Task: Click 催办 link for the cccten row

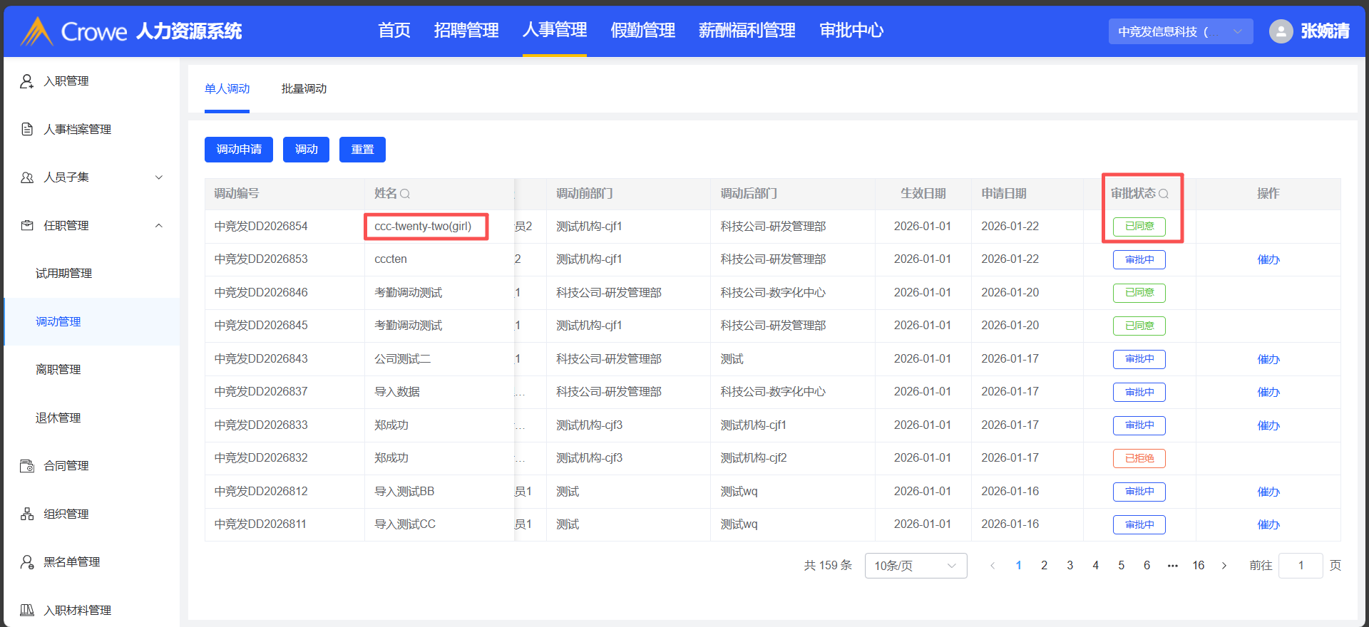Action: click(1268, 260)
